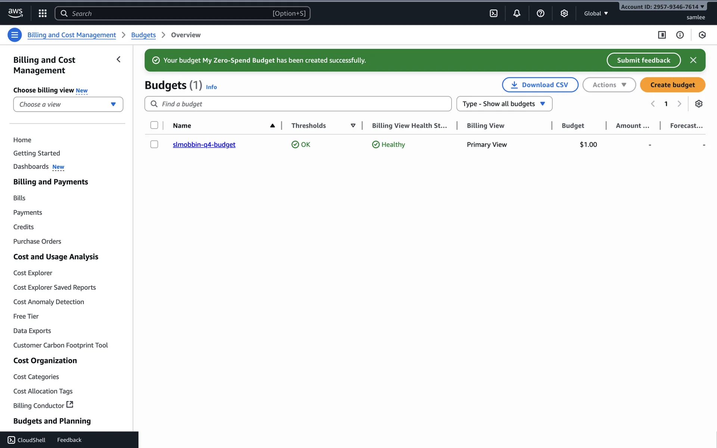Open the Global region selector
The width and height of the screenshot is (717, 448).
(x=596, y=13)
